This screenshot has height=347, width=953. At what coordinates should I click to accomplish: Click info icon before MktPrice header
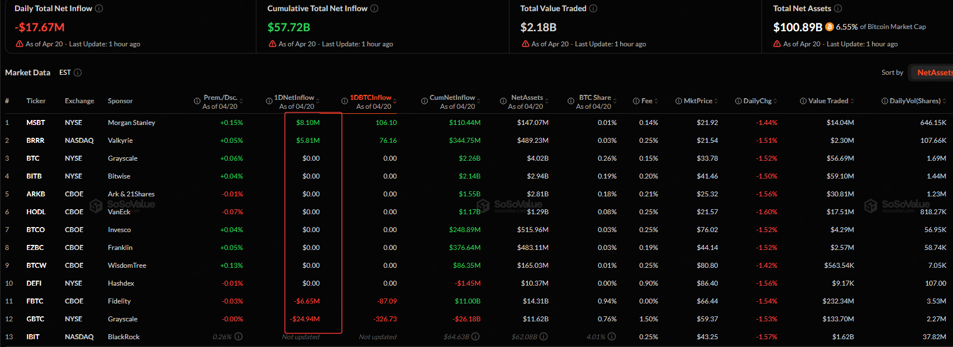[x=679, y=101]
